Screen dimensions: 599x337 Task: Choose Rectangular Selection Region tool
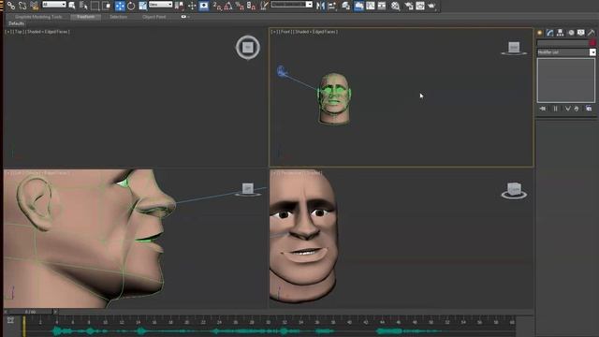point(95,6)
